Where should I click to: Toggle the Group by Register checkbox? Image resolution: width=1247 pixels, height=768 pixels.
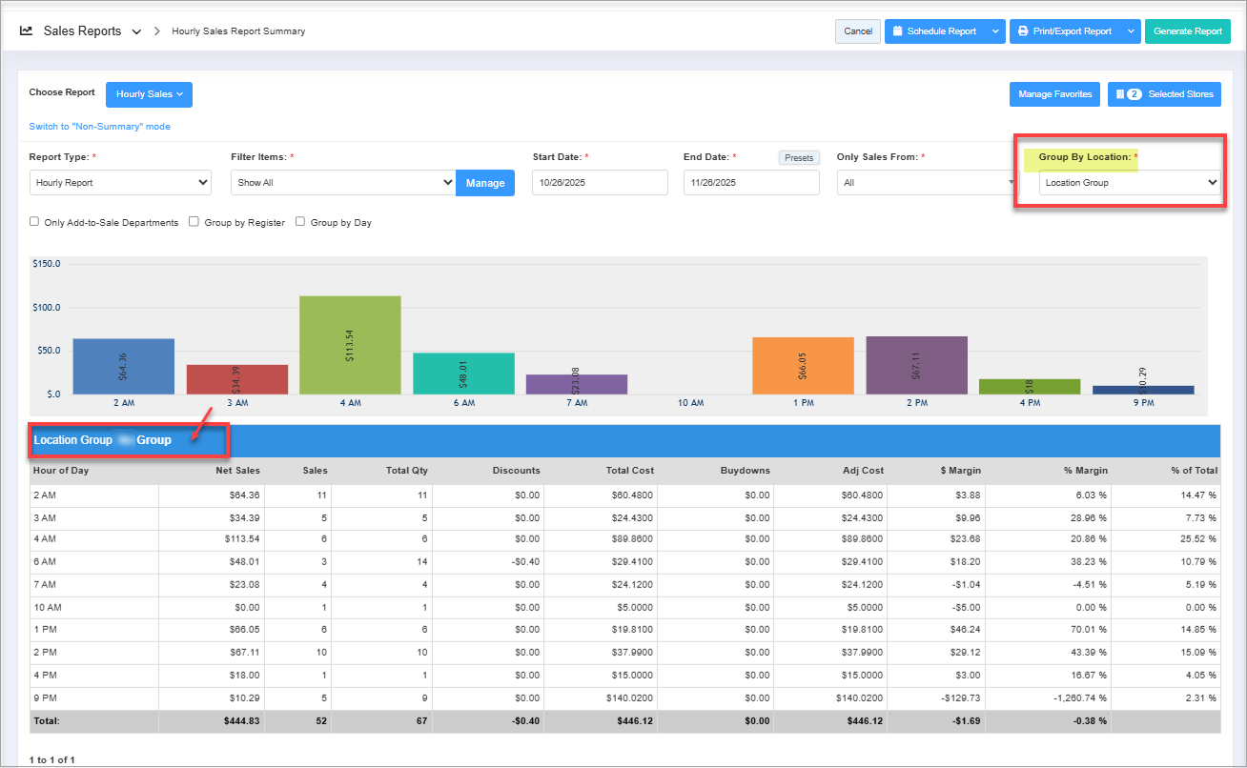point(194,222)
